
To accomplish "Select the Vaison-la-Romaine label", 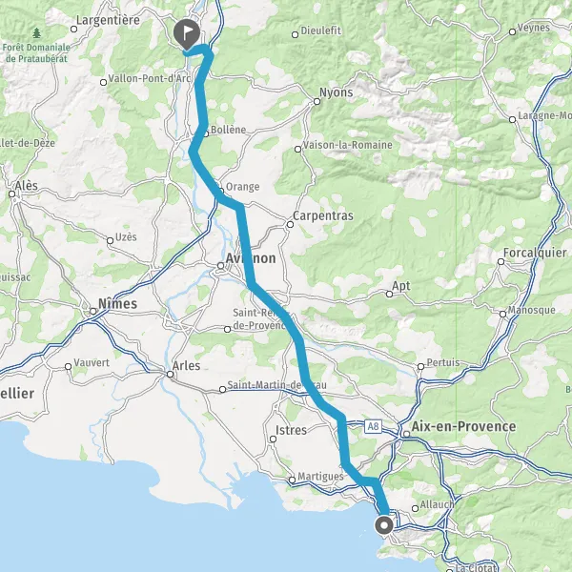I will click(x=348, y=145).
